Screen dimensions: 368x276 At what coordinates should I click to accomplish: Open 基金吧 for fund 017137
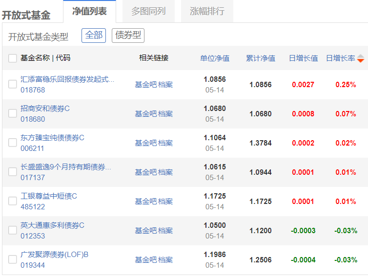146,172
